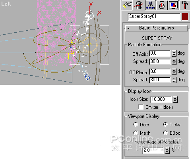The height and width of the screenshot is (159, 190).
Task: Click the Off Axis Spread spinner
Action: point(174,62)
